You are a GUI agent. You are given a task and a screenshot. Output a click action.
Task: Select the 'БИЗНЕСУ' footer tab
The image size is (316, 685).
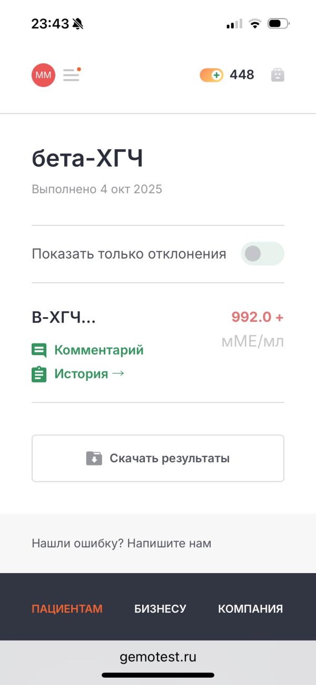point(160,608)
